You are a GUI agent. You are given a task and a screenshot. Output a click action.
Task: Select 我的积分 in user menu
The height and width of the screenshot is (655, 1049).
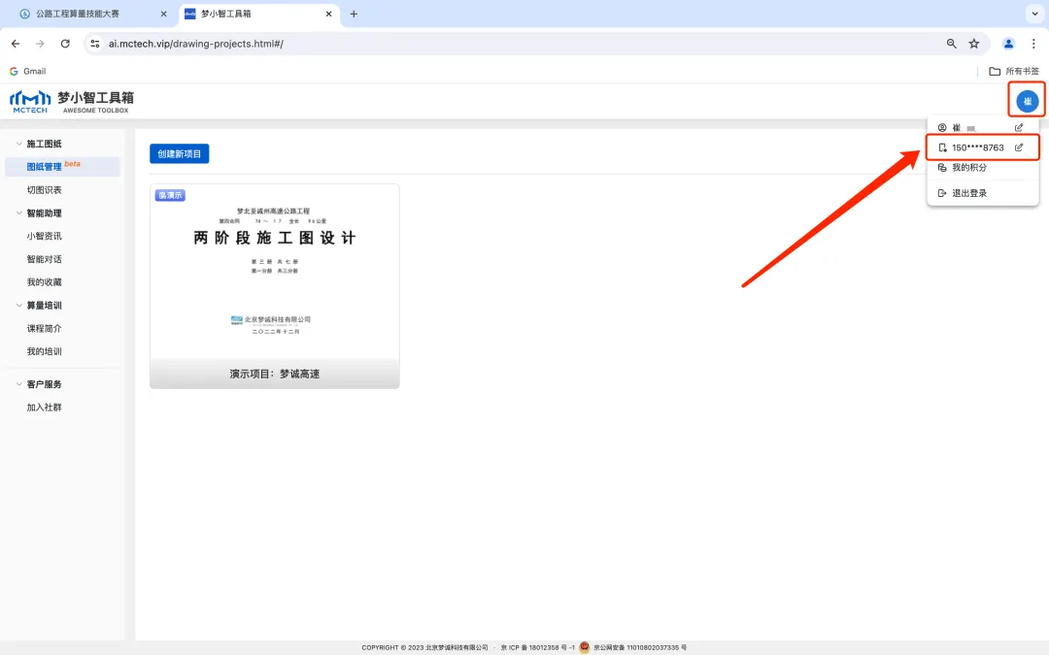tap(968, 168)
